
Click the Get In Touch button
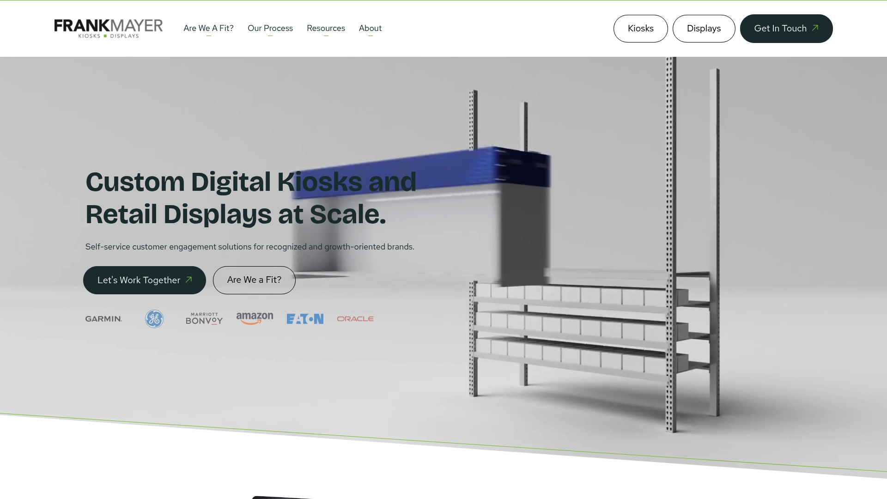tap(786, 29)
